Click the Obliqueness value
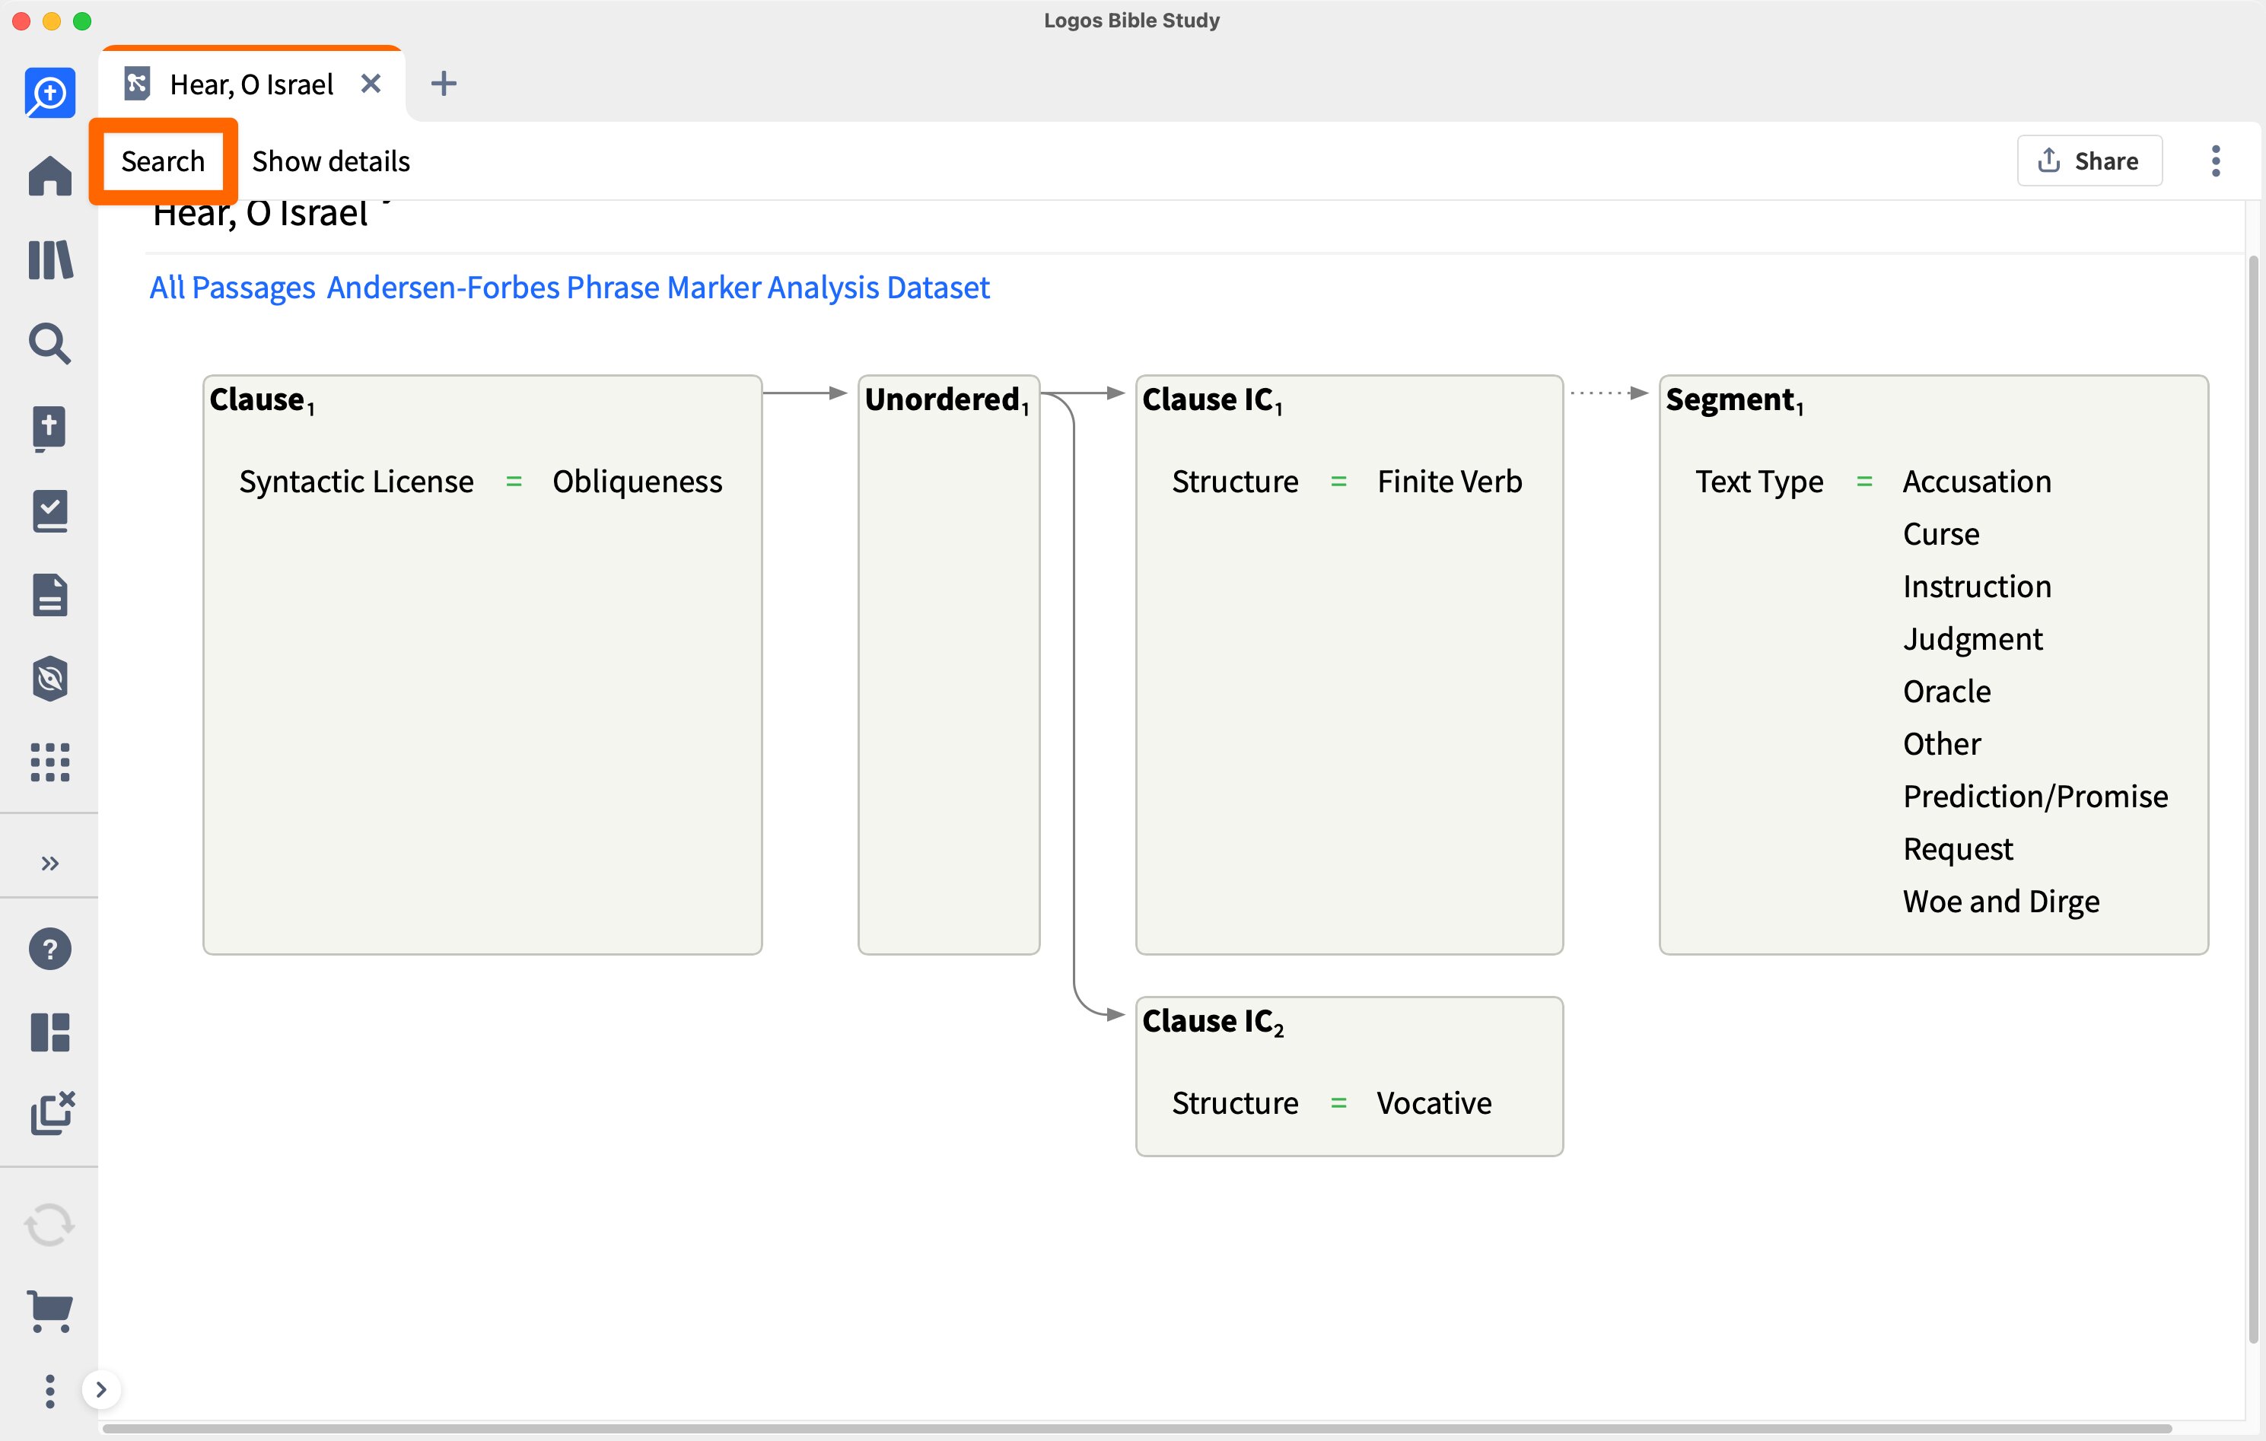 [637, 481]
